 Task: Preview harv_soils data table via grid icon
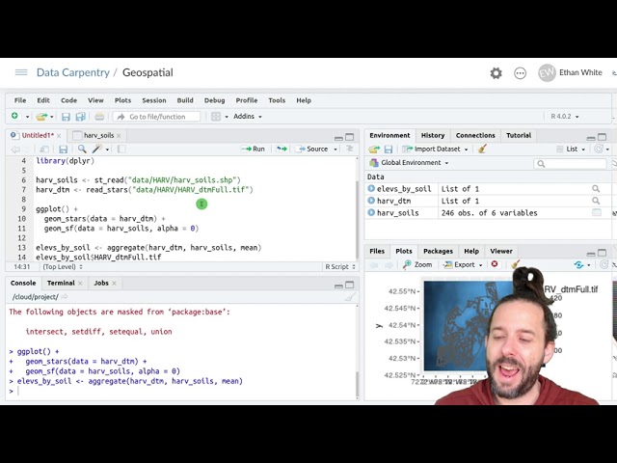coord(596,213)
